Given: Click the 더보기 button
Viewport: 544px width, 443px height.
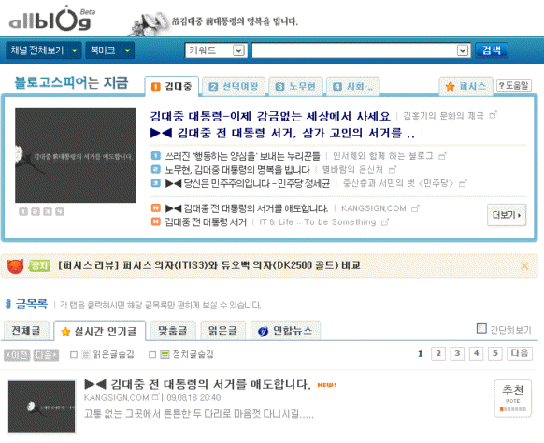Looking at the screenshot, I should tap(507, 215).
